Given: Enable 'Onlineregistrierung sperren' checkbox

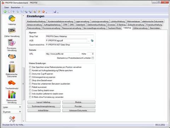Looking at the screenshot, I should pyautogui.click(x=30, y=77).
